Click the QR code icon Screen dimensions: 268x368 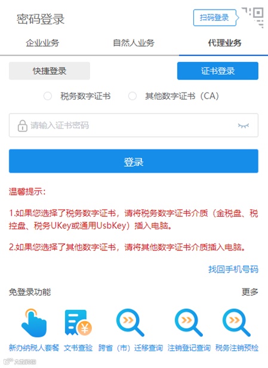(x=253, y=17)
